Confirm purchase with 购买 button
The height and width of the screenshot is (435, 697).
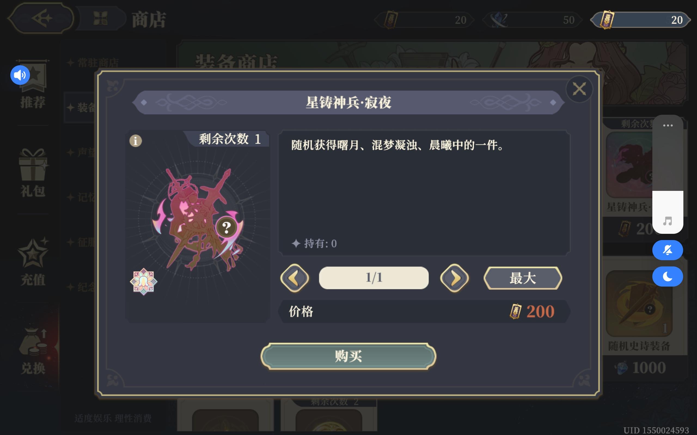point(348,356)
